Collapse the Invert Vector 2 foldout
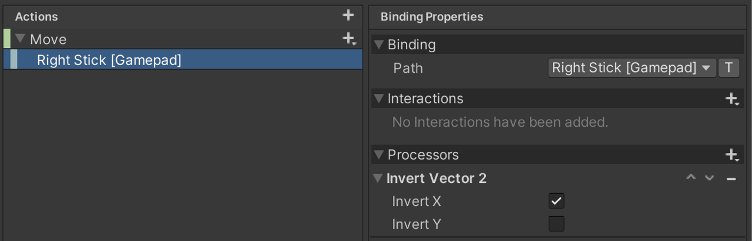Viewport: 752px width, 241px height. 378,178
